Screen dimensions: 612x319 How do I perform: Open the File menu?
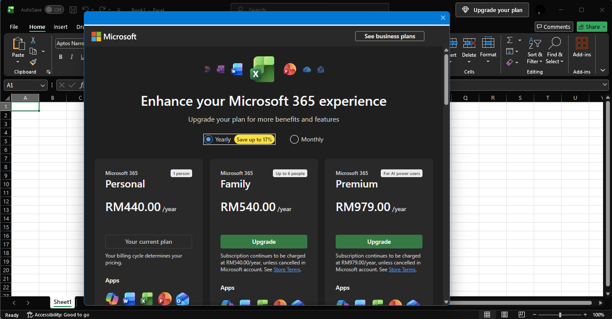click(x=14, y=27)
